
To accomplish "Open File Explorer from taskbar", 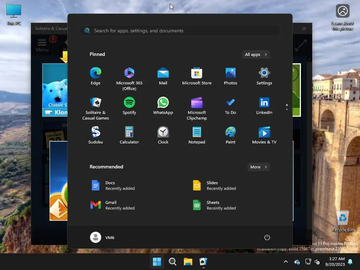I will tap(188, 262).
